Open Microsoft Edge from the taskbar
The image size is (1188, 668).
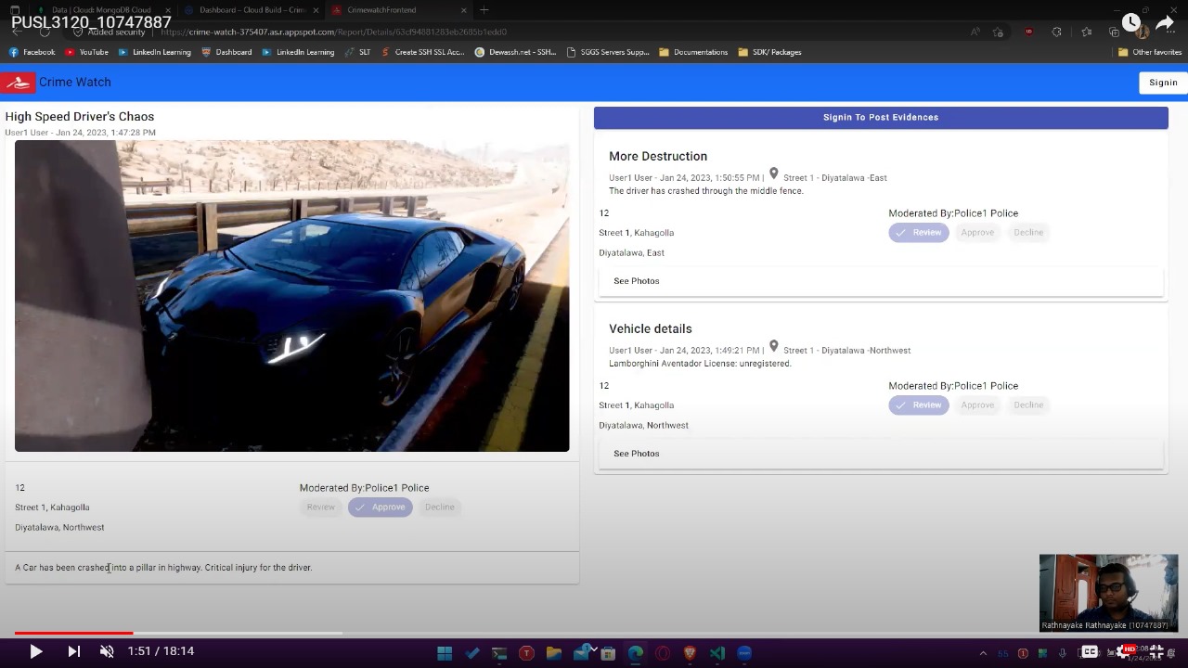[635, 653]
